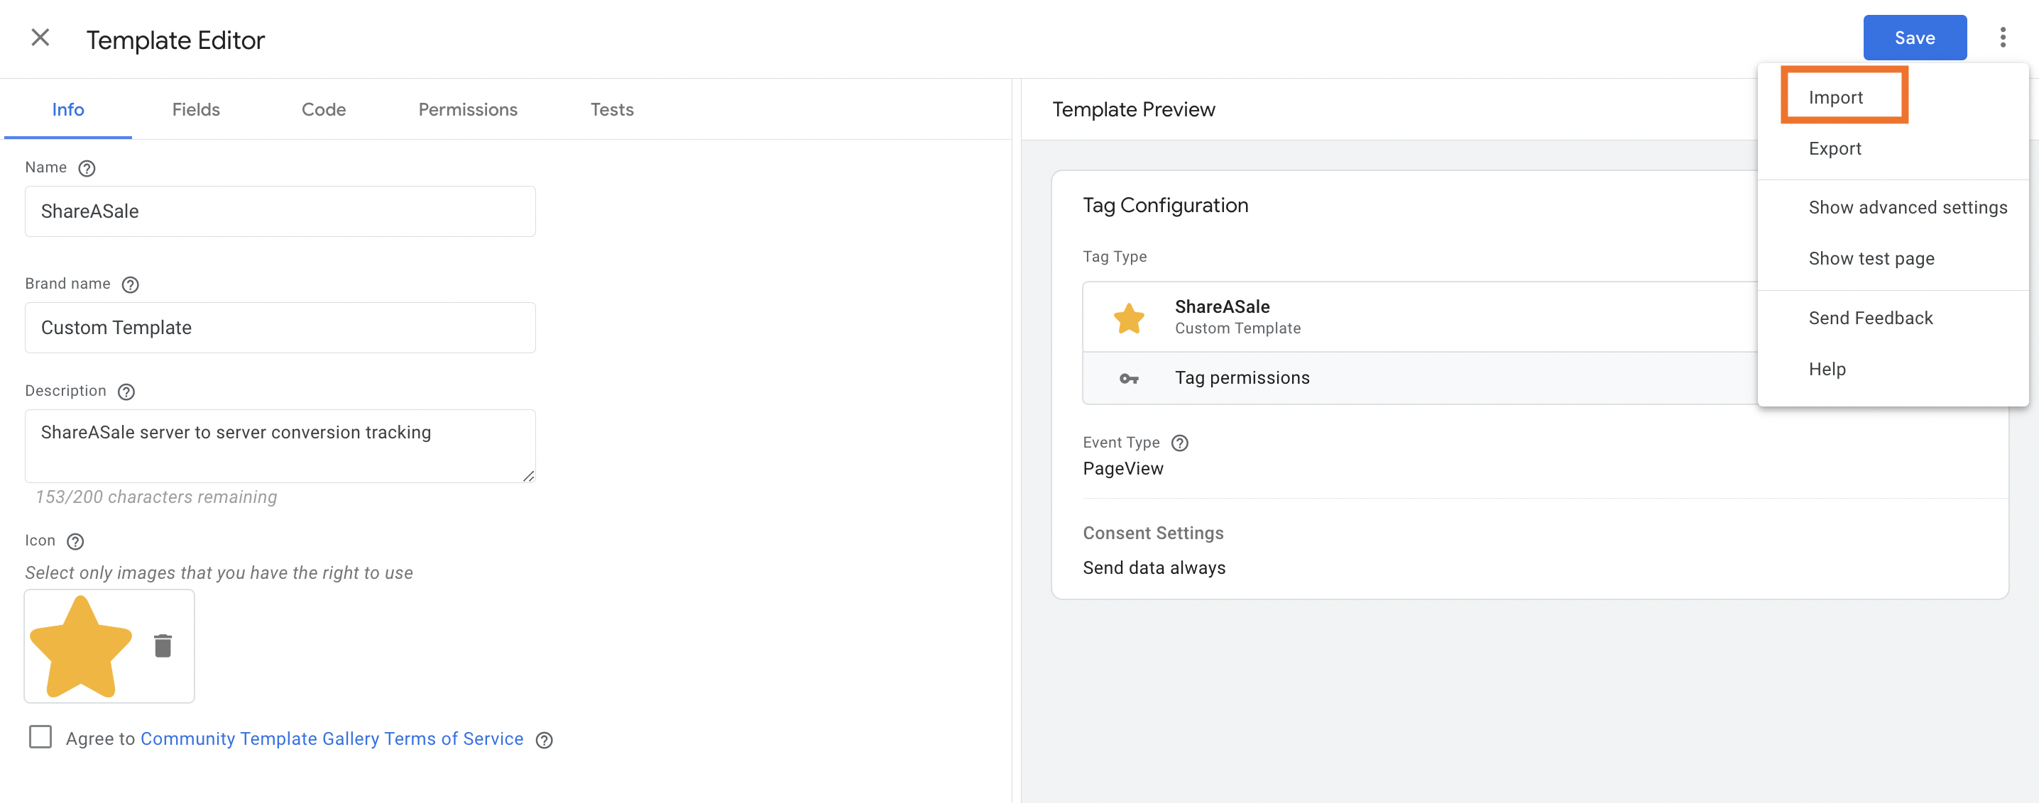The width and height of the screenshot is (2039, 803).
Task: Click the Send data always consent value
Action: click(x=1153, y=568)
